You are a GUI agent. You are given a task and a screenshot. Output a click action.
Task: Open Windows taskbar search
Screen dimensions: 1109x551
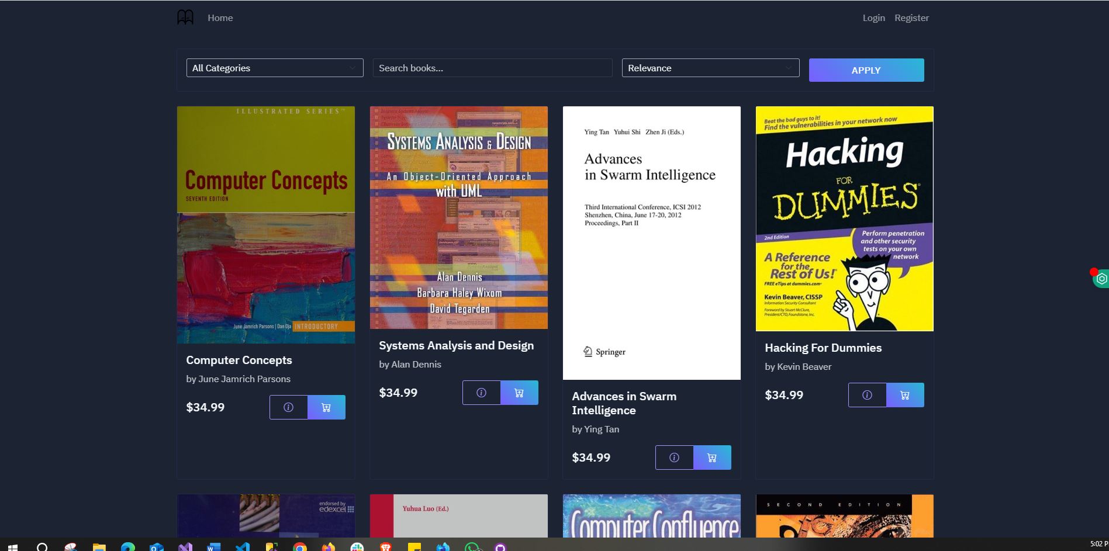[x=42, y=547]
